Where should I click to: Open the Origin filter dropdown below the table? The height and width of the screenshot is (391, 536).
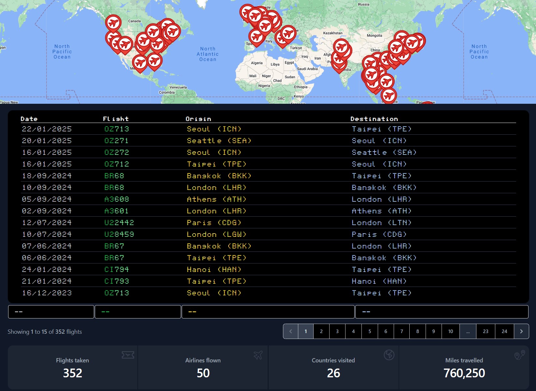point(268,312)
